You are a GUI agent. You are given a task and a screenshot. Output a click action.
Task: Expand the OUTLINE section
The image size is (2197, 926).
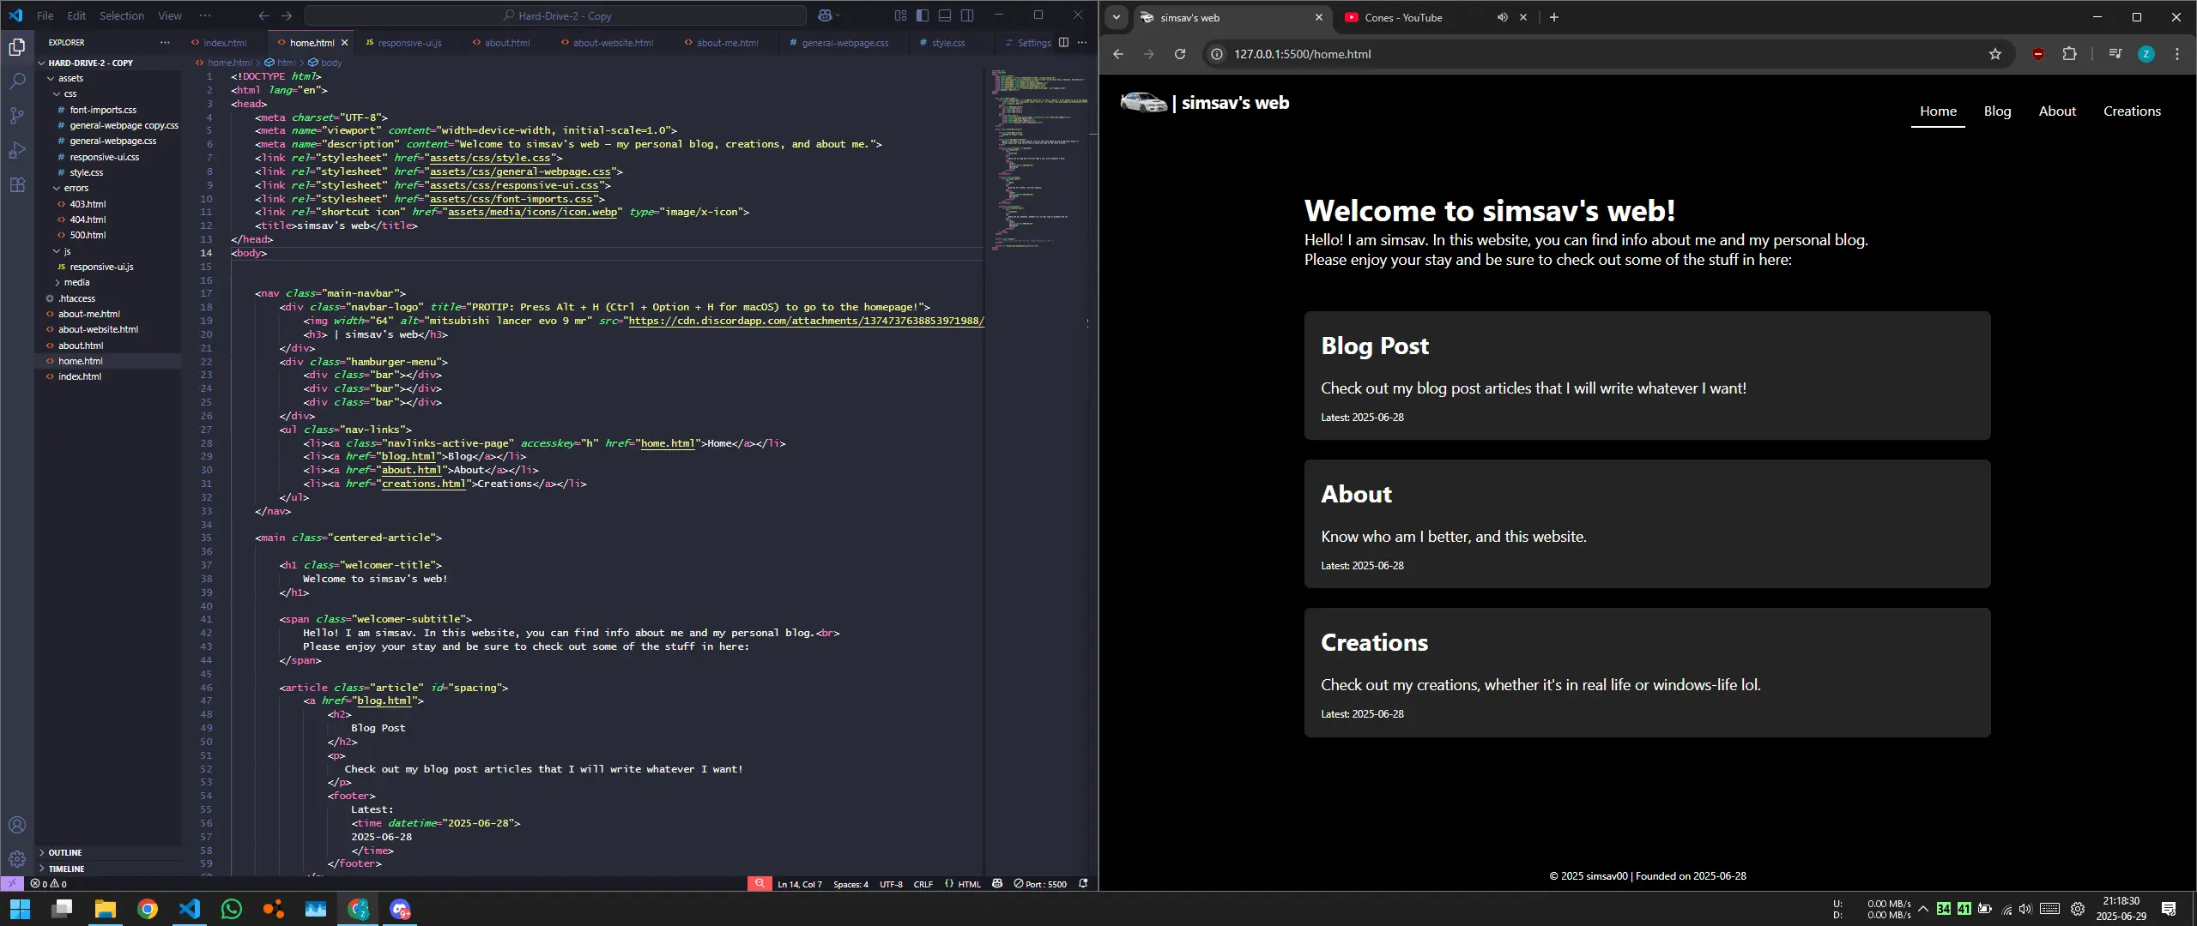click(x=66, y=852)
